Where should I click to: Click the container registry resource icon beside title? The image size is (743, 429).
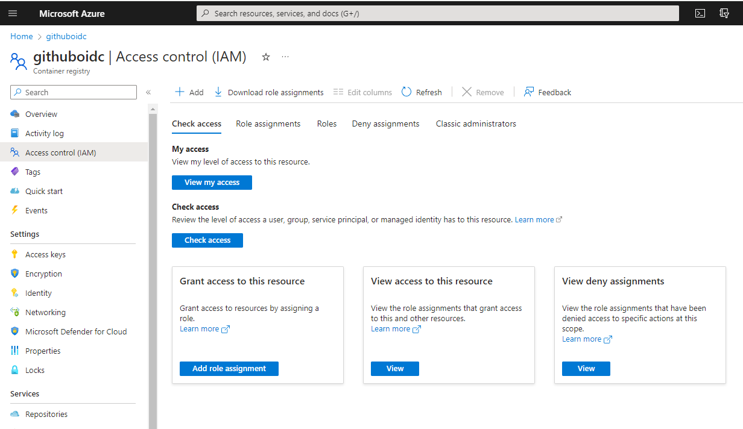[19, 61]
